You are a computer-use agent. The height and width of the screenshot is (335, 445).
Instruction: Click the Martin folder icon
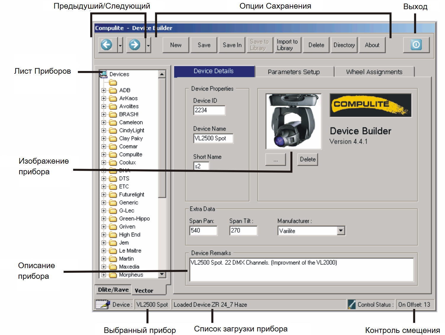pos(113,259)
